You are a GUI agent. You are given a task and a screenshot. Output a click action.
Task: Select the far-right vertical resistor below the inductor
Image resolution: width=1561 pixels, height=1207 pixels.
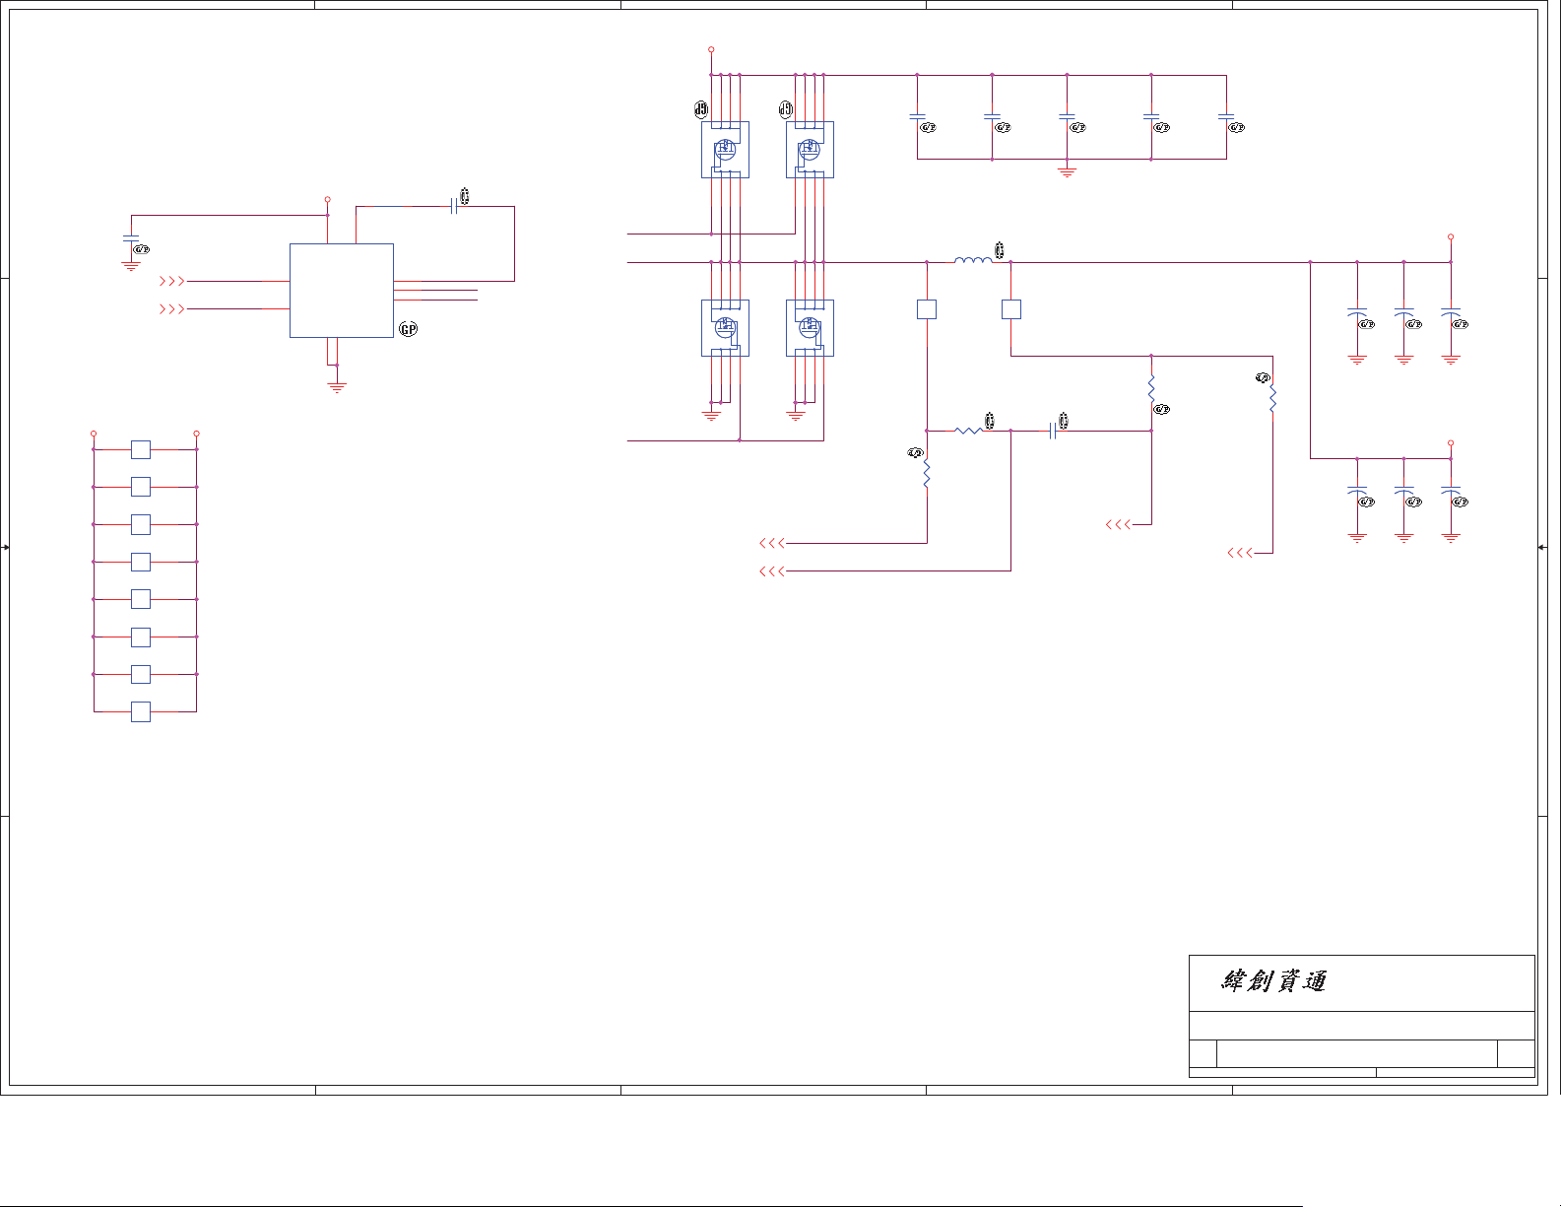[1273, 398]
